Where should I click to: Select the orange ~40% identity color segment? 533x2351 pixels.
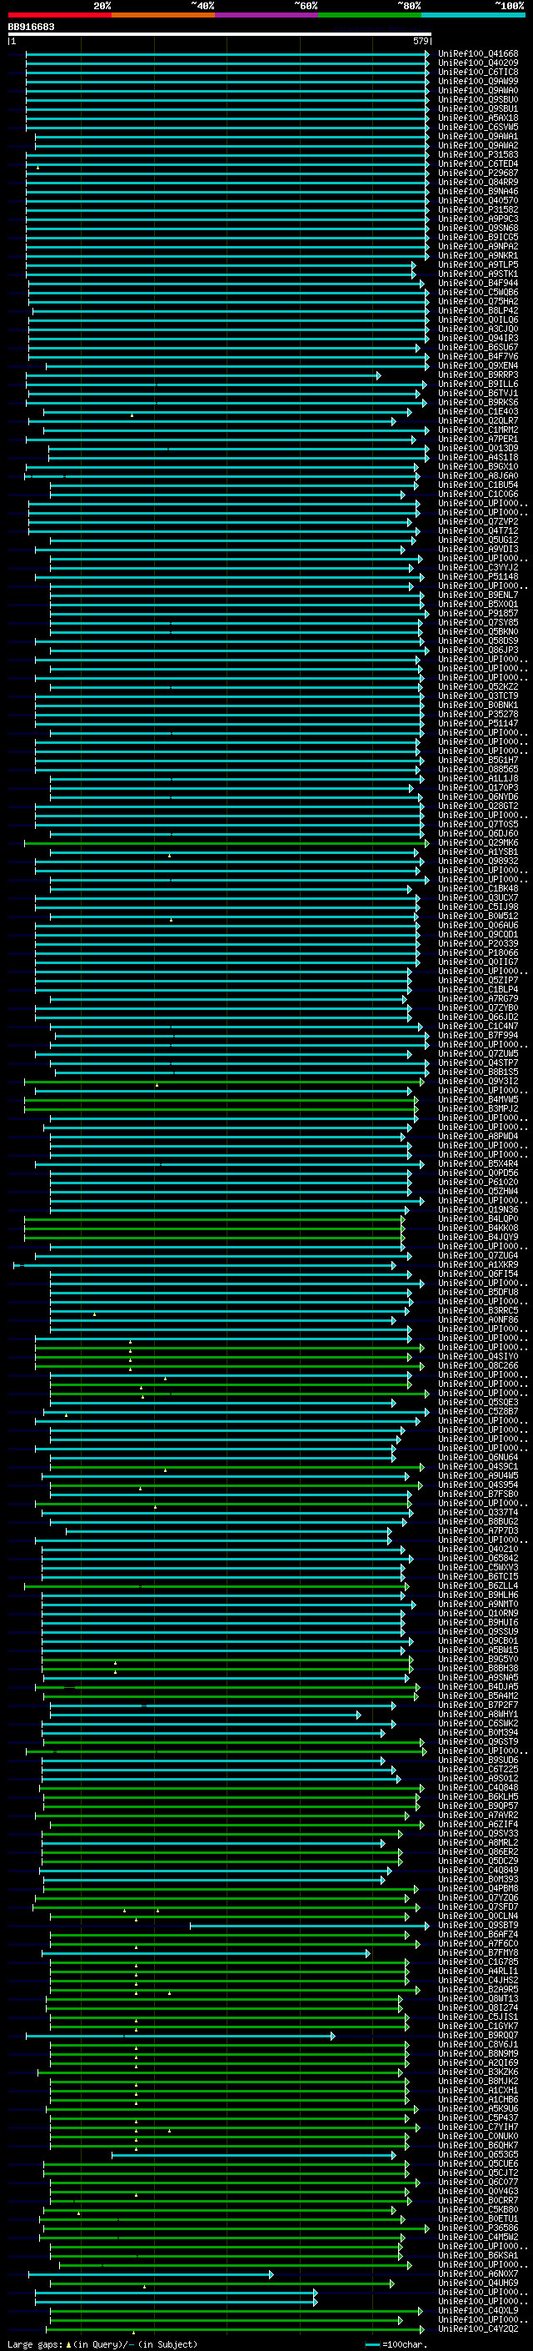(163, 15)
